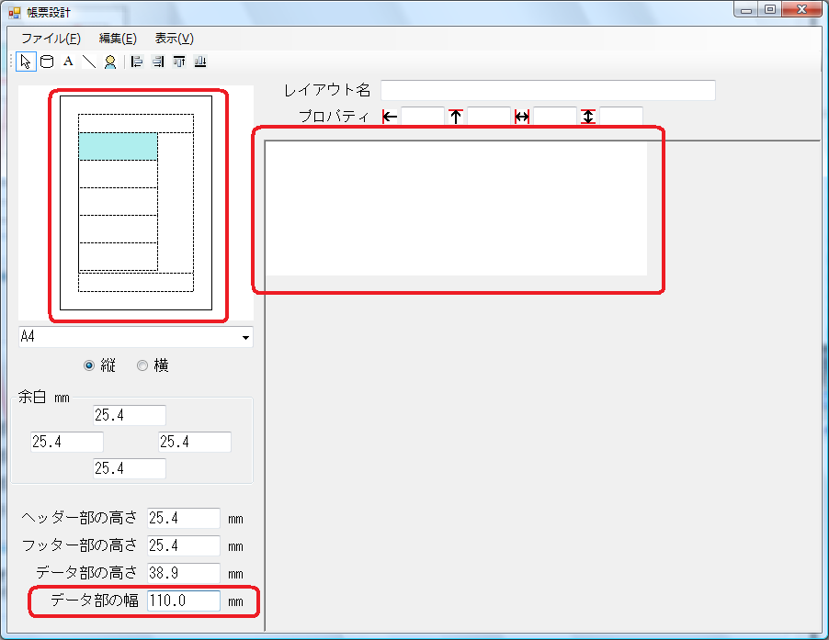This screenshot has height=640, width=829.
Task: Select 縦 portrait orientation
Action: coord(89,365)
